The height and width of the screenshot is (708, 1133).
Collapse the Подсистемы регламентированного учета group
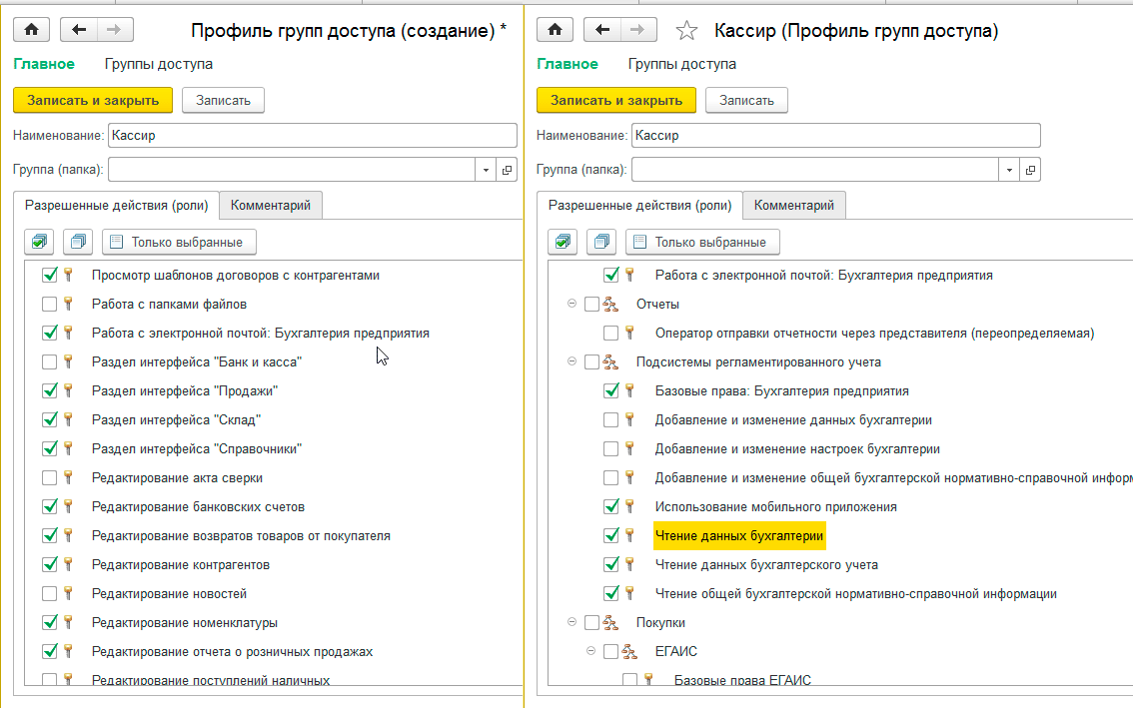pos(571,361)
